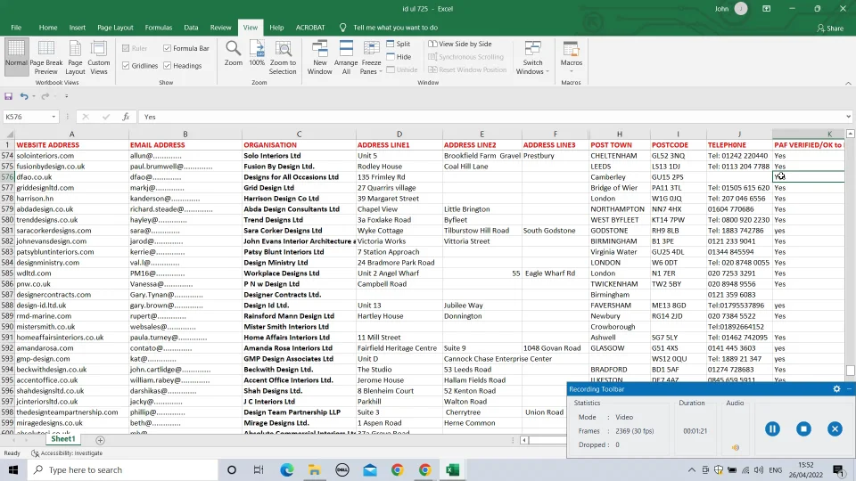Click the Zoom magnifier icon
Viewport: 856px width, 481px height.
click(233, 50)
